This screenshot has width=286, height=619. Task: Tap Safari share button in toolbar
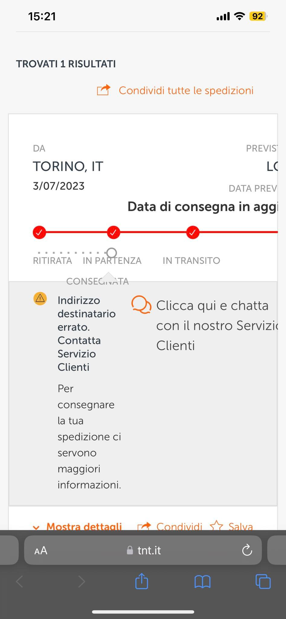point(142,582)
